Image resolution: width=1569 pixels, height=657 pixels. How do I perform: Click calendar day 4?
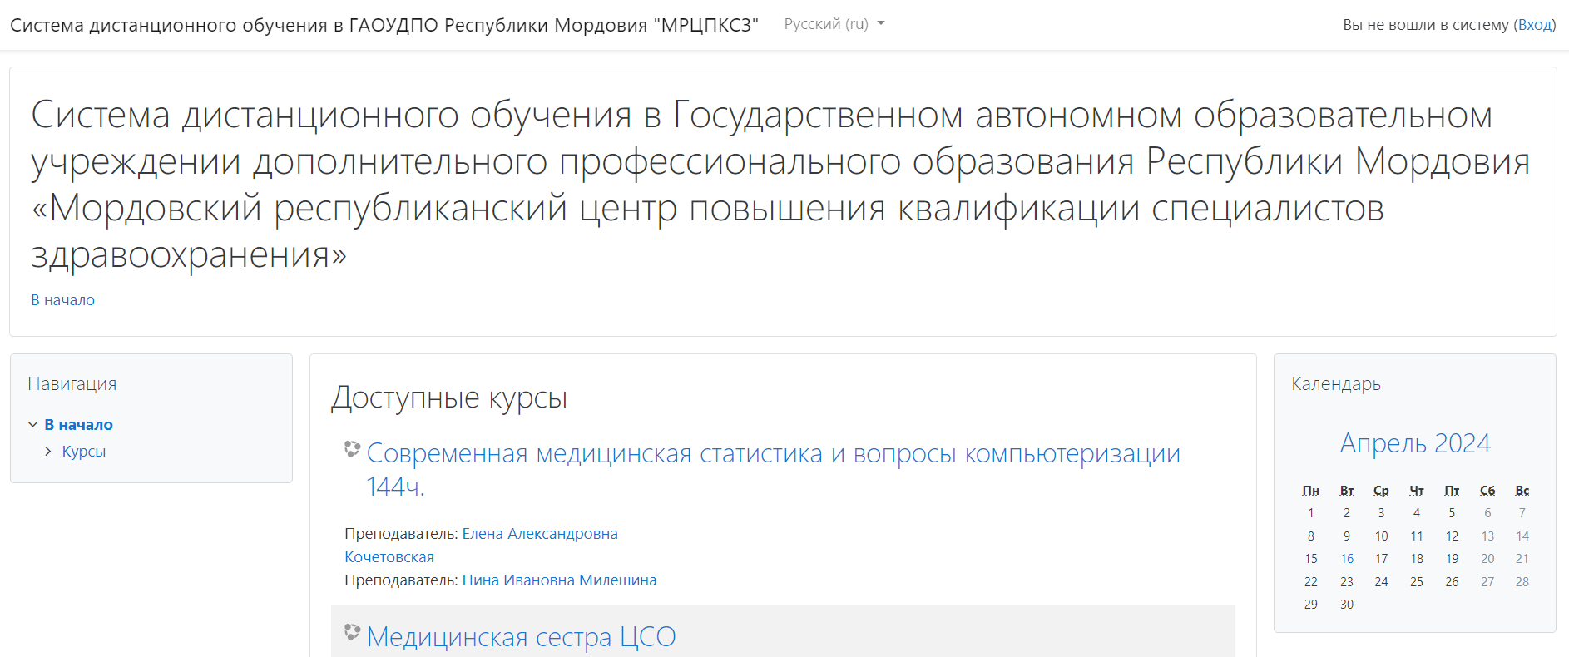1417,513
